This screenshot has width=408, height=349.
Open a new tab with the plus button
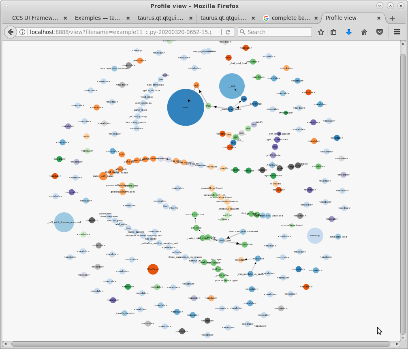pos(391,18)
